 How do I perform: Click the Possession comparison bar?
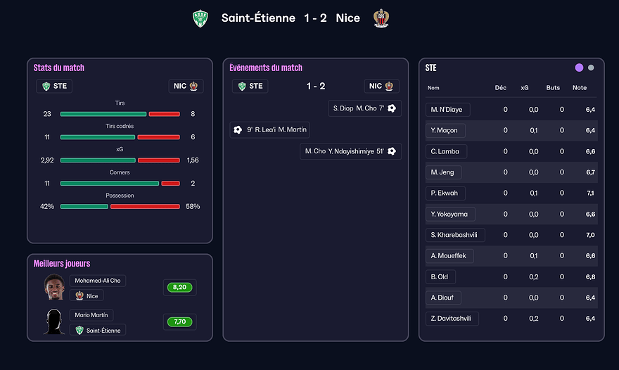120,207
